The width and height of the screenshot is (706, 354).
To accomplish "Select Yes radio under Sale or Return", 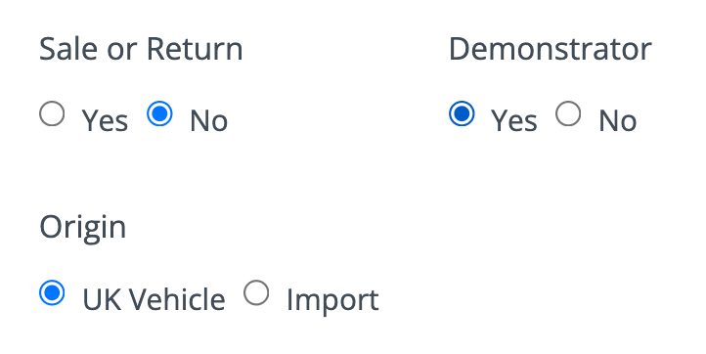I will click(x=52, y=113).
